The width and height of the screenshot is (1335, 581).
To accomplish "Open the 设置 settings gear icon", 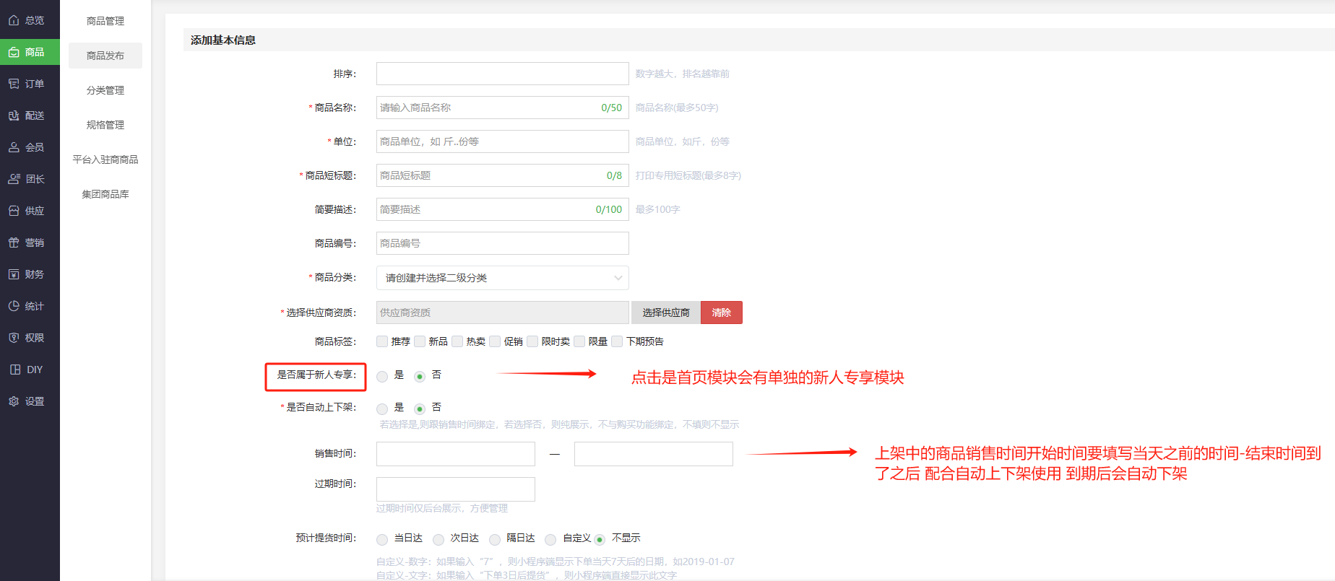I will (x=14, y=401).
